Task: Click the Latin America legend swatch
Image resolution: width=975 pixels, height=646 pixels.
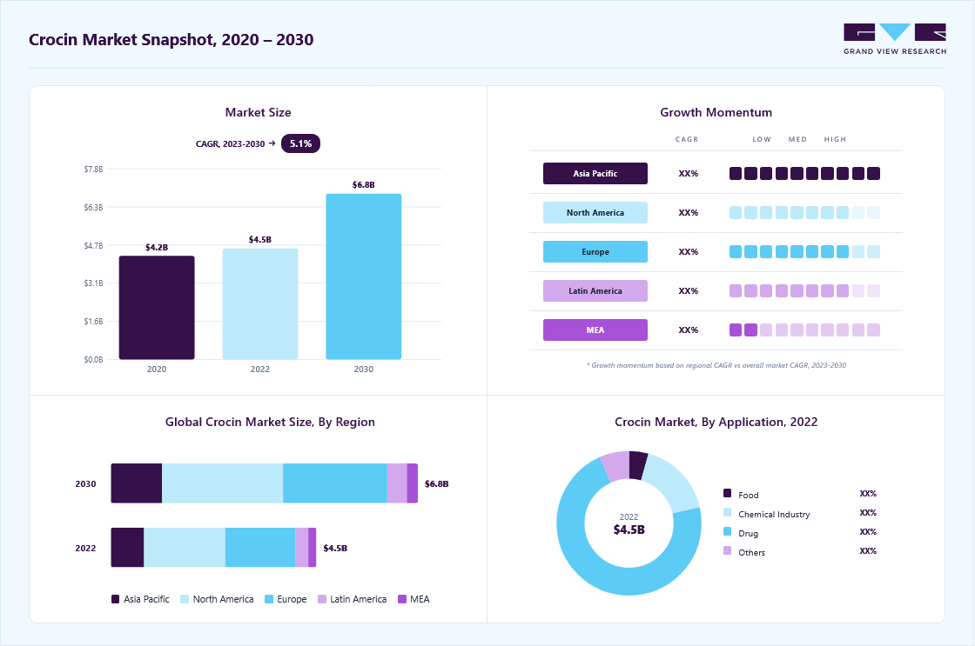Action: coord(322,599)
